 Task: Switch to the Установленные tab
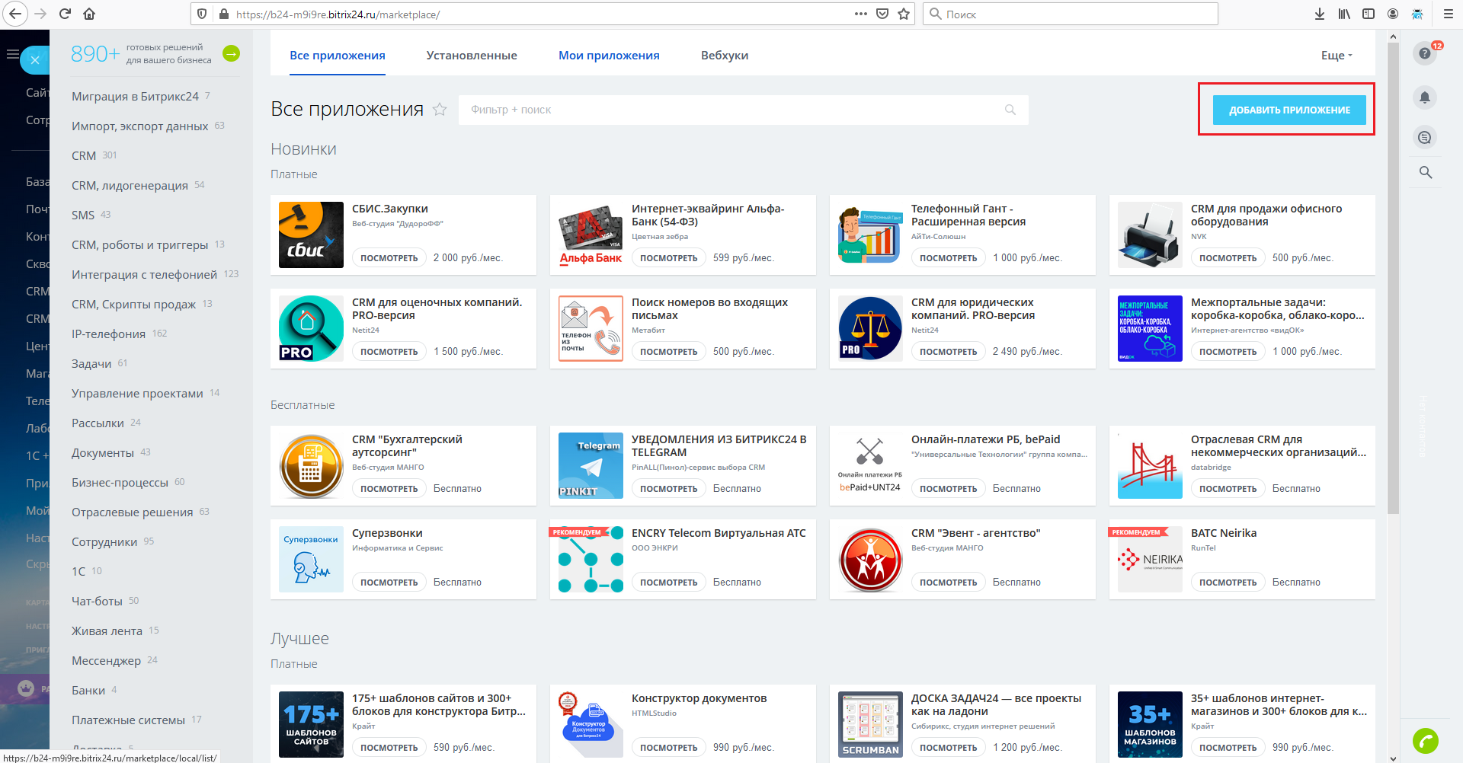(472, 56)
